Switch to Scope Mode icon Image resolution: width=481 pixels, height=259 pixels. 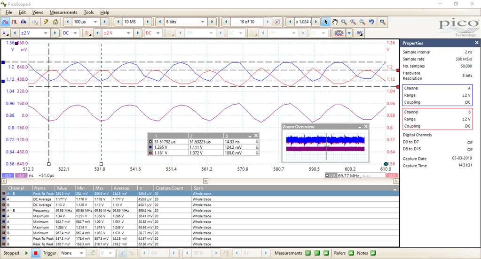click(6, 22)
